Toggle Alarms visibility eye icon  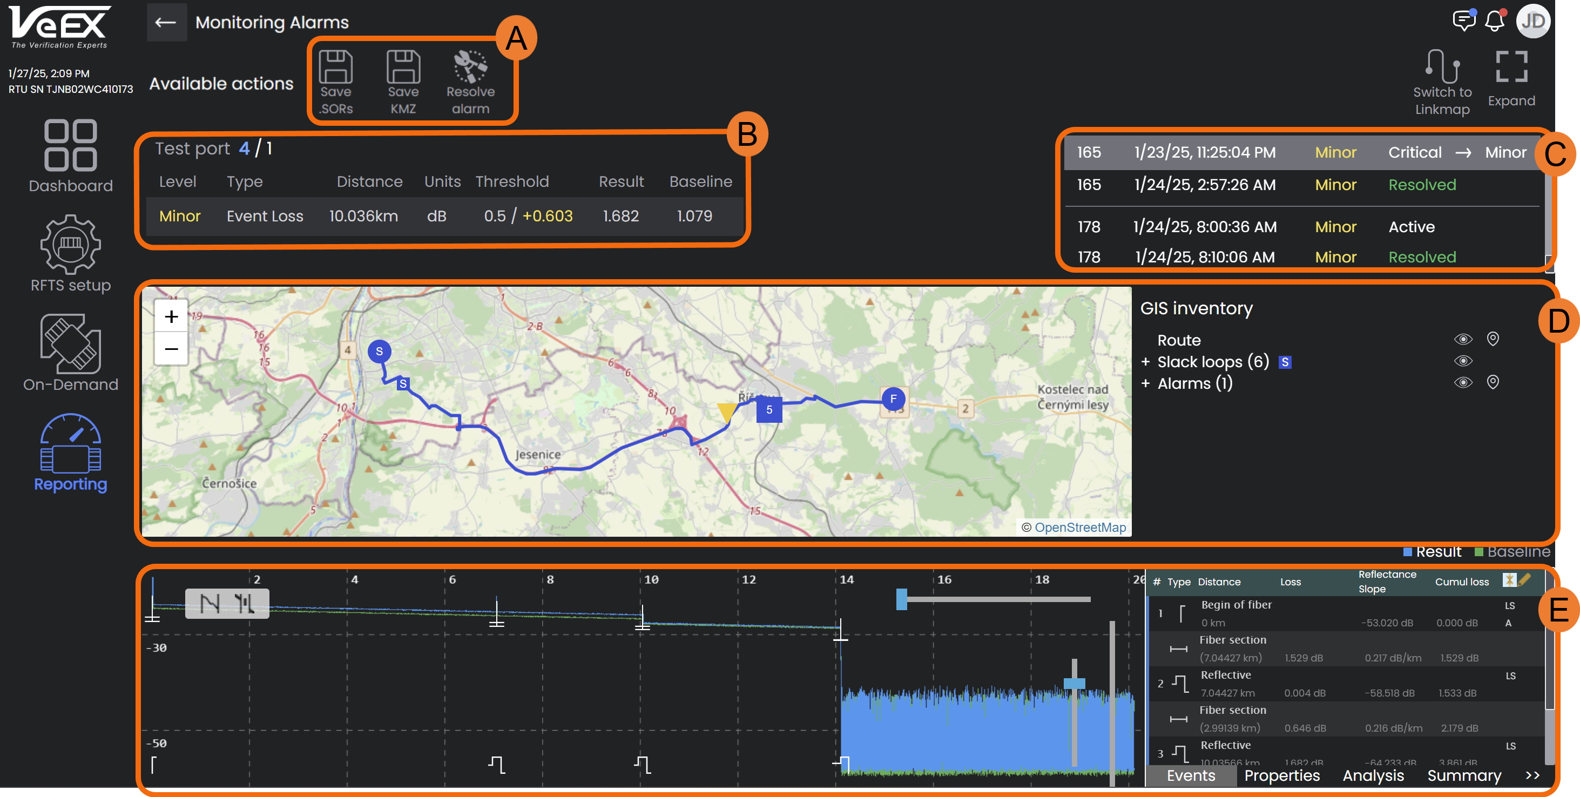(x=1463, y=383)
